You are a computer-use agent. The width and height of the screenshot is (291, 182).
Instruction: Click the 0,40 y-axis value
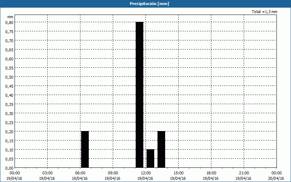(x=9, y=95)
